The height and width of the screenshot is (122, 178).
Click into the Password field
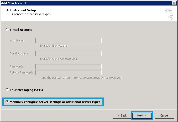(68, 66)
